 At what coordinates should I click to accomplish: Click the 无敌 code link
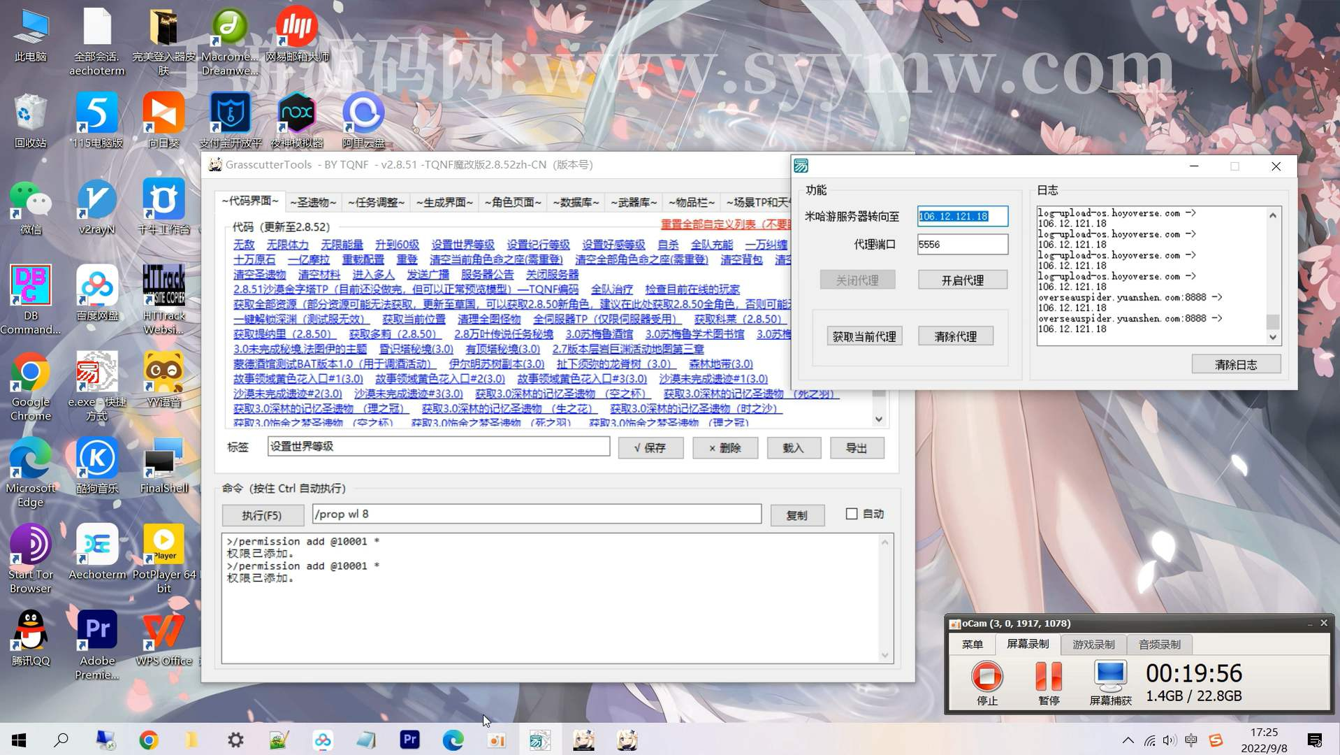point(244,245)
